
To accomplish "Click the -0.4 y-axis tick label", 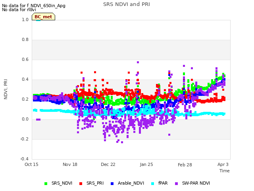I will click(x=24, y=159).
